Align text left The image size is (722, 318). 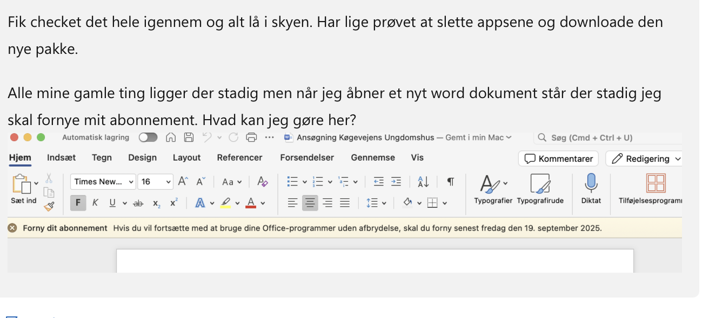tap(292, 203)
